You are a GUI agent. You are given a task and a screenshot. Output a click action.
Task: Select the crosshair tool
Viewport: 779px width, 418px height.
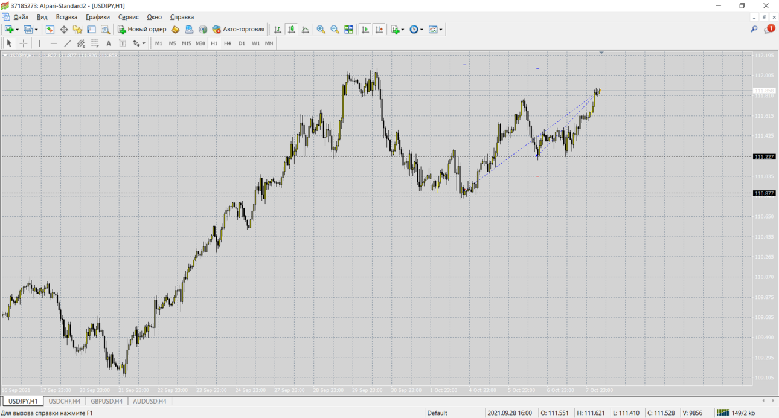[24, 43]
